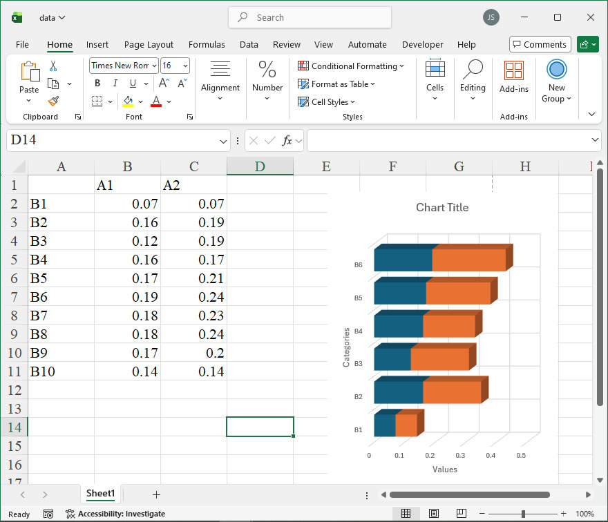Click the Borders icon in Font group
This screenshot has width=608, height=522.
pos(97,101)
